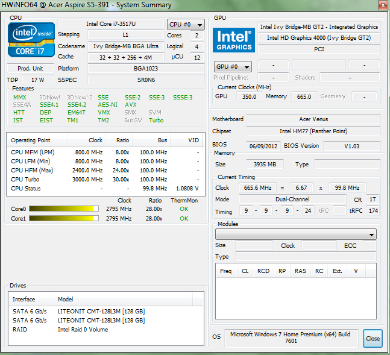Click the GPU Memory clock field 665.0
390x355 pixels.
click(304, 96)
